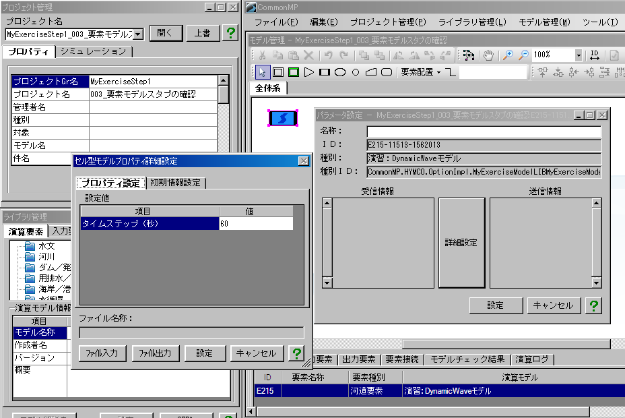Open help in cell model property dialog
This screenshot has height=418, width=625.
[296, 353]
